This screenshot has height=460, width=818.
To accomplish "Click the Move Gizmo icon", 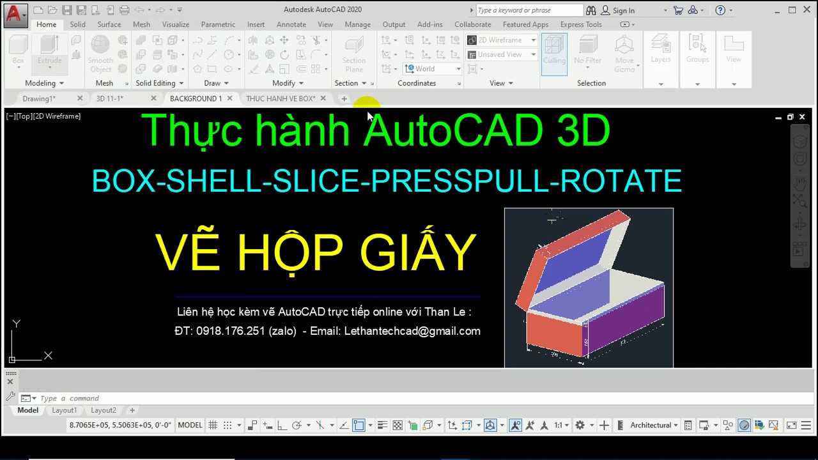I will pyautogui.click(x=624, y=54).
